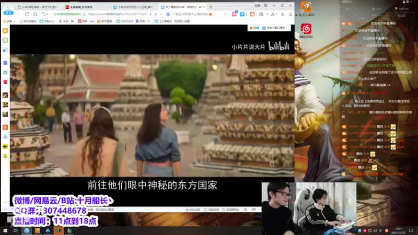
Task: Show more extensions chevron
Action: (267, 14)
